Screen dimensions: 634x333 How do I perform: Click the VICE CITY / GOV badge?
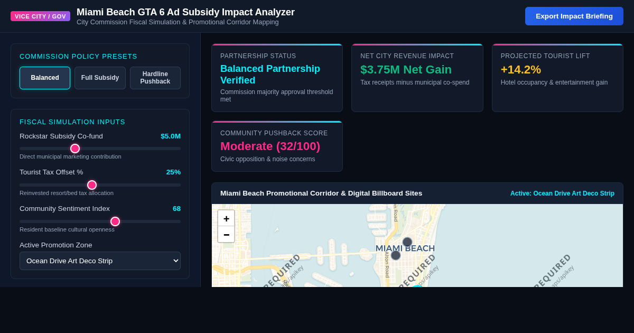40,16
